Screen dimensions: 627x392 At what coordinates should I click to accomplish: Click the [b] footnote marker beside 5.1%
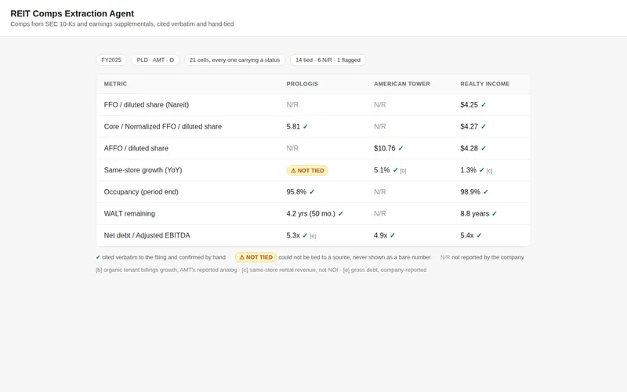click(x=403, y=171)
